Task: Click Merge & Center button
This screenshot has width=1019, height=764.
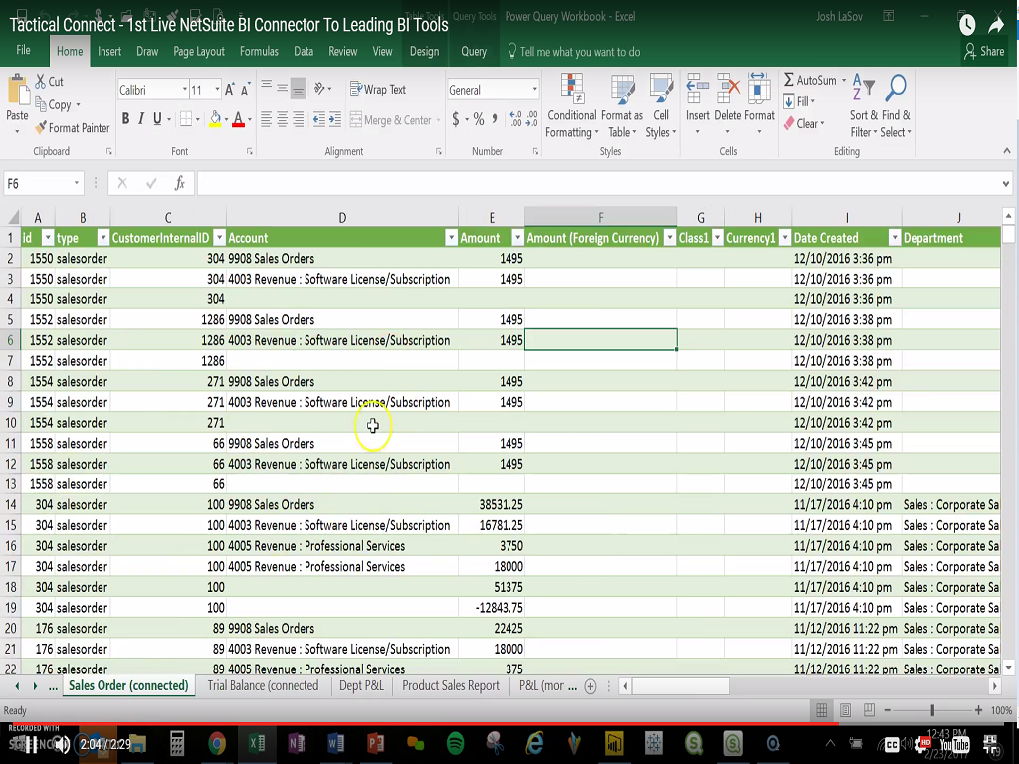Action: (x=390, y=120)
